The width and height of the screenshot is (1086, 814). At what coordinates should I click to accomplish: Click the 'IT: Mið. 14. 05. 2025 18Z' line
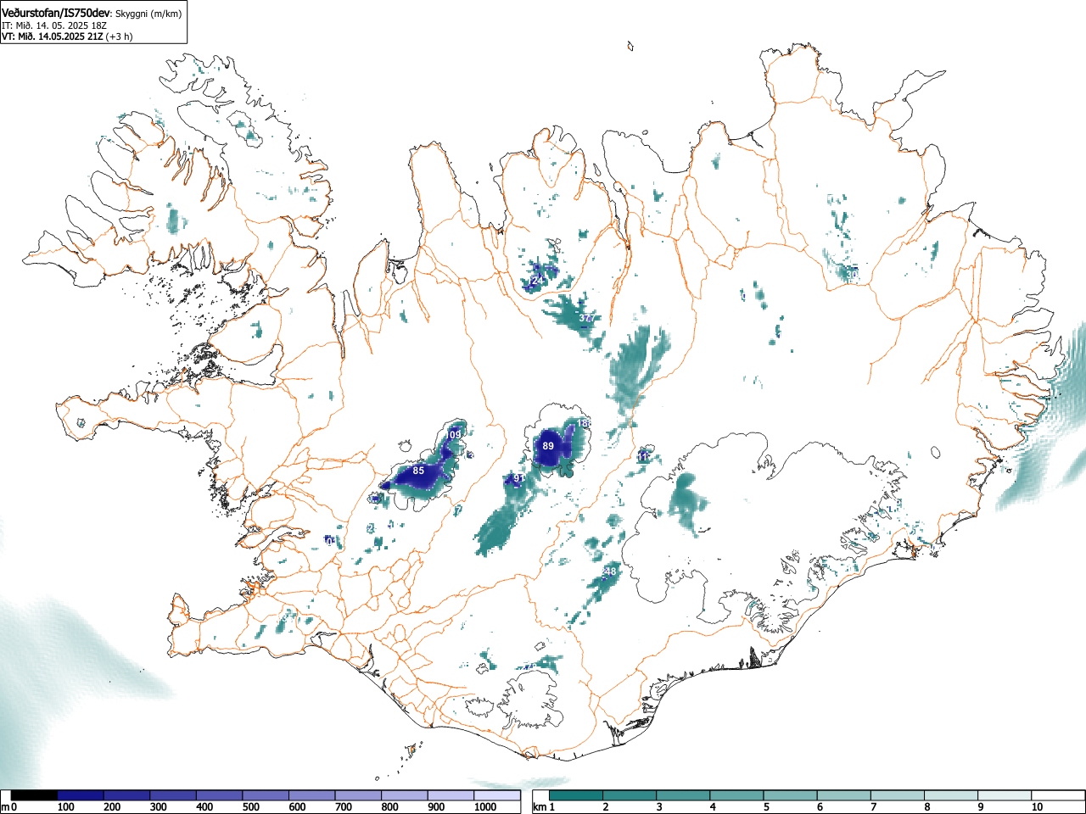coord(54,25)
